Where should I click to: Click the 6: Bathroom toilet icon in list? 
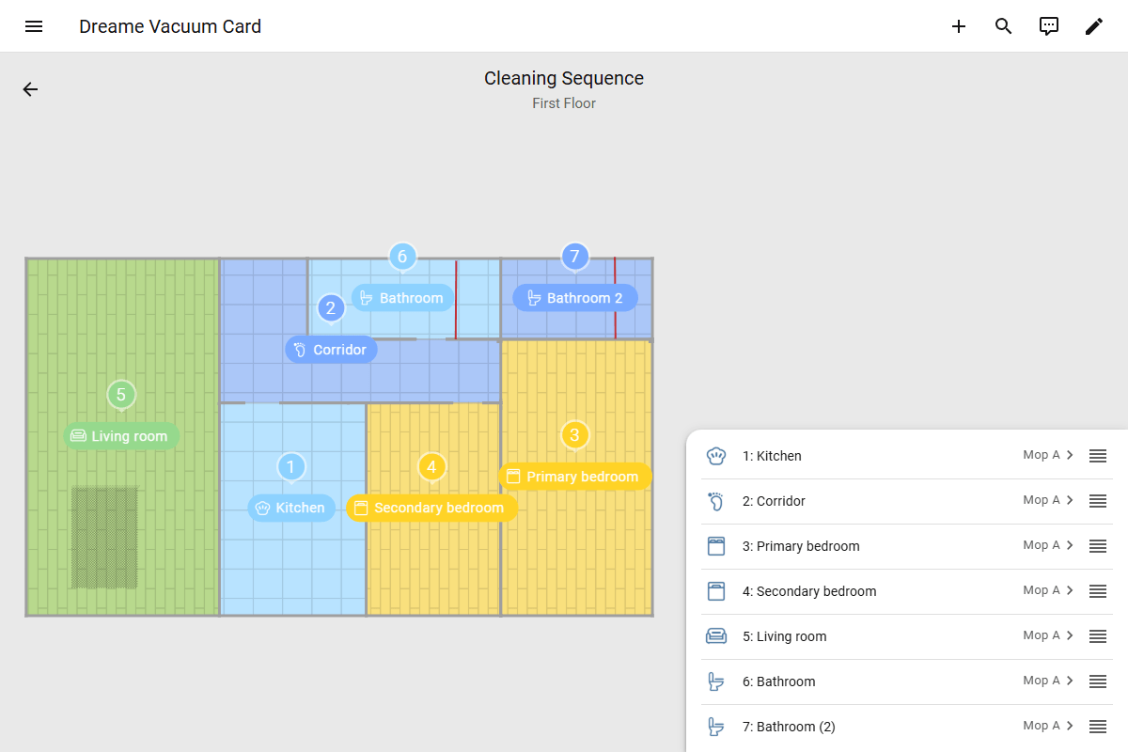[x=716, y=681]
